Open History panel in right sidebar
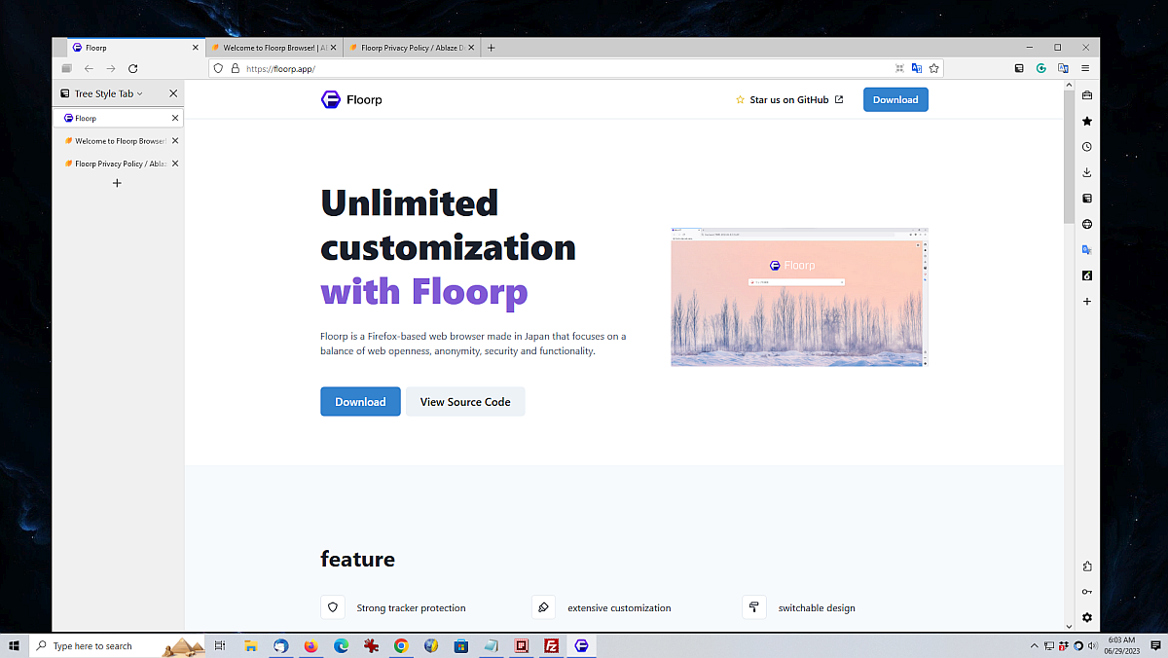This screenshot has width=1168, height=658. click(x=1087, y=147)
